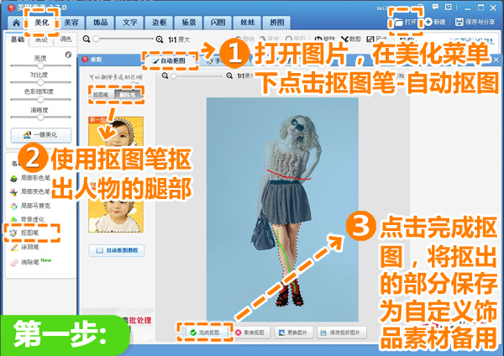Click the lower baby example thumbnail

116,214
